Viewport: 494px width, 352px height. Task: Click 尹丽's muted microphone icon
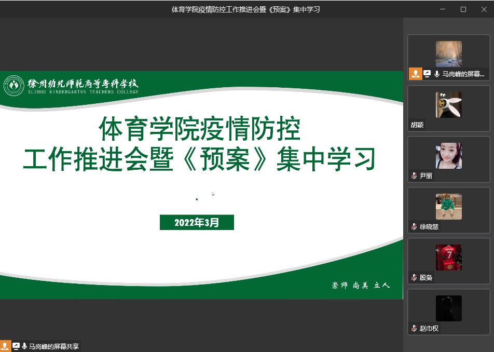(x=414, y=176)
